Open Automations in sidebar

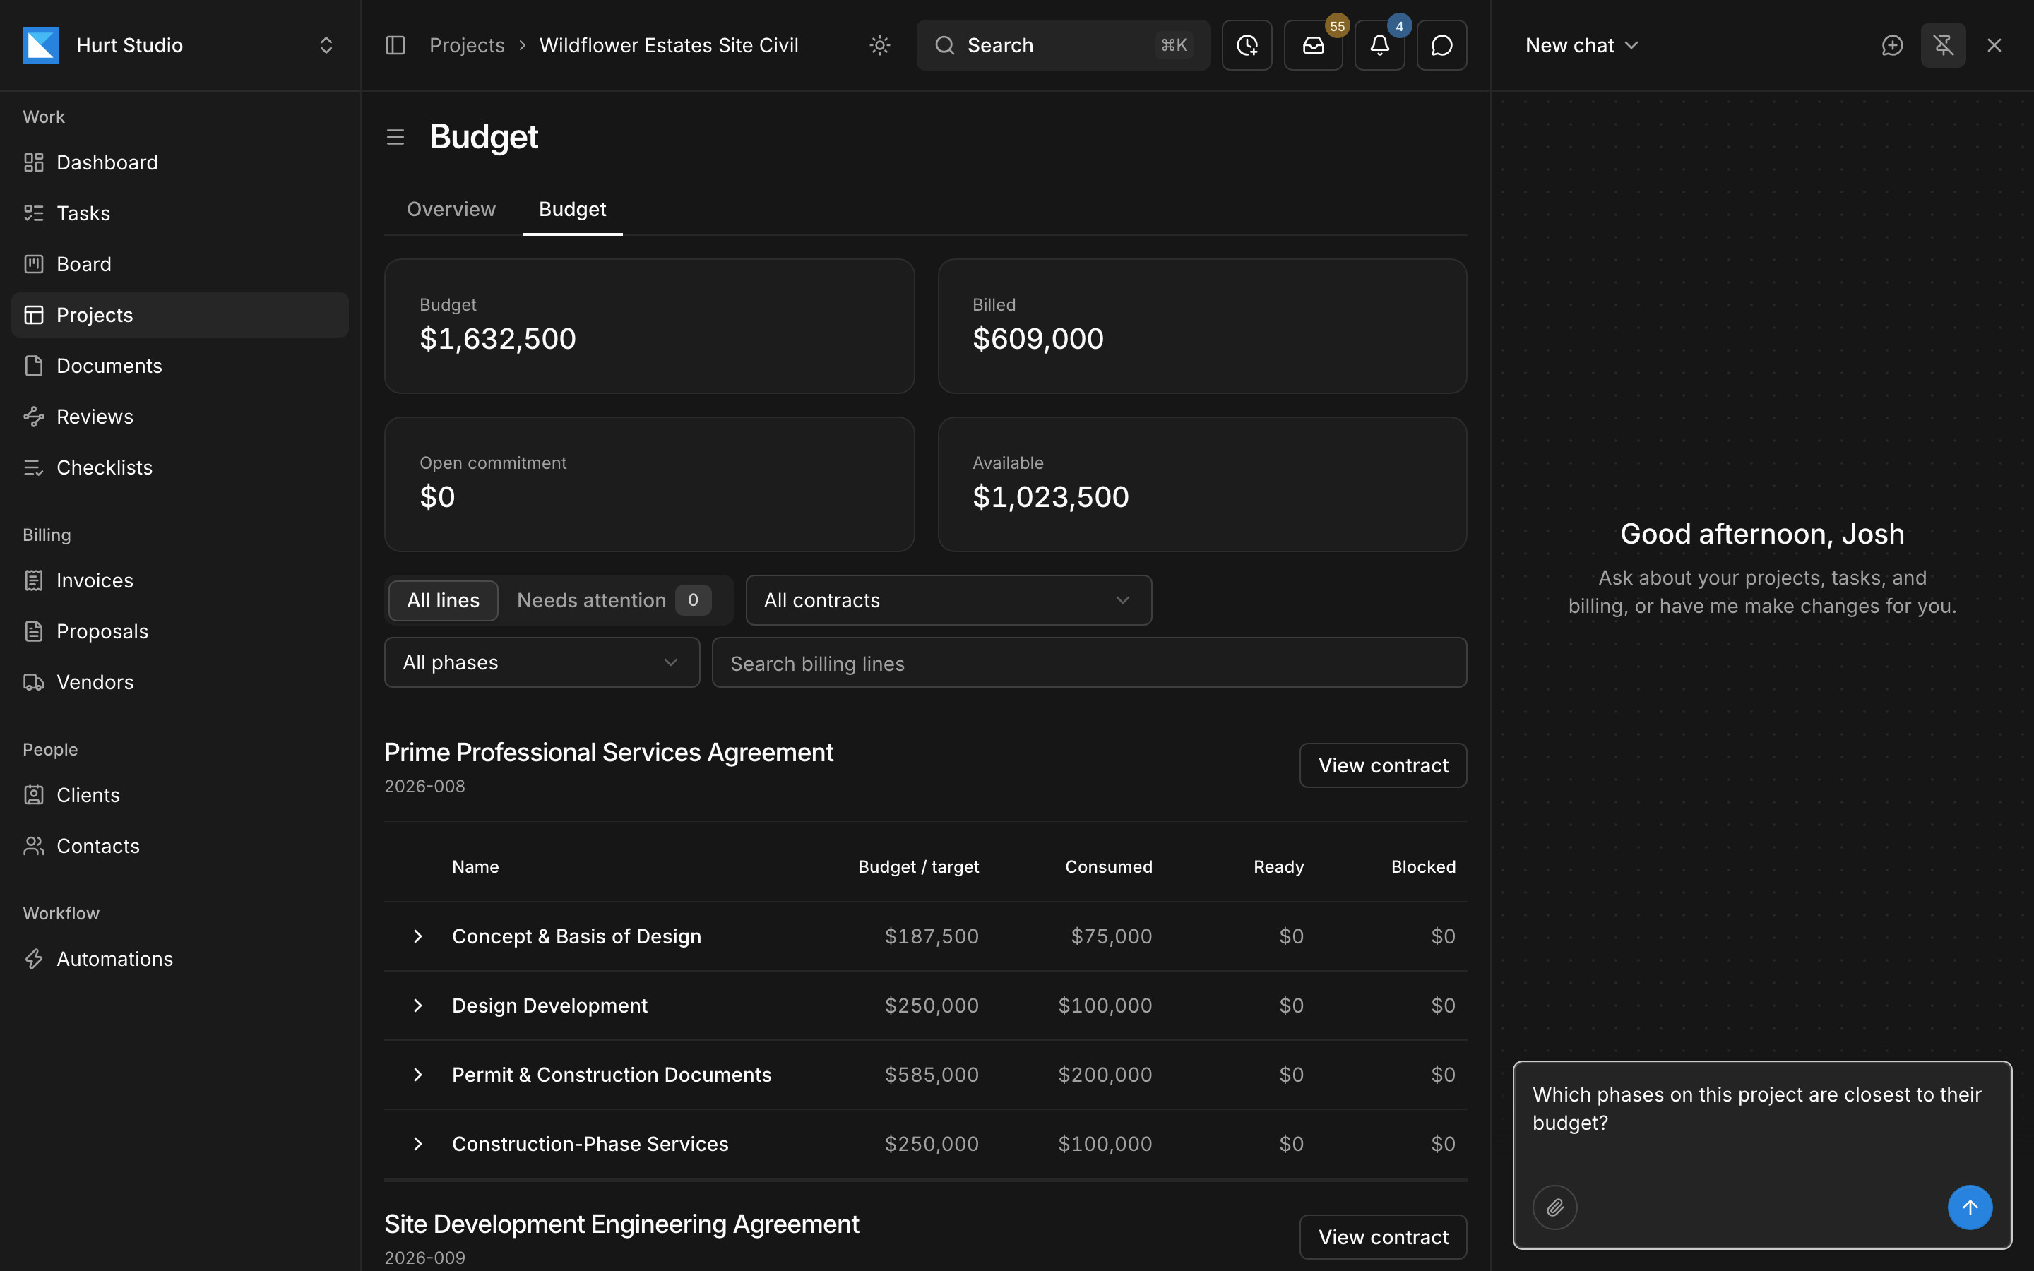click(180, 959)
